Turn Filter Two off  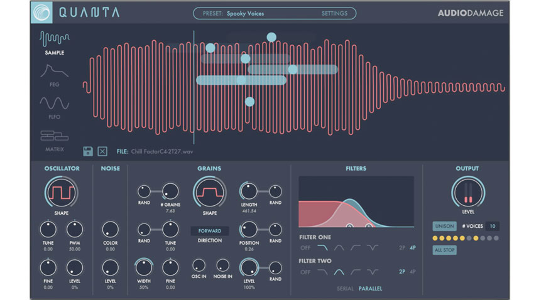(305, 272)
